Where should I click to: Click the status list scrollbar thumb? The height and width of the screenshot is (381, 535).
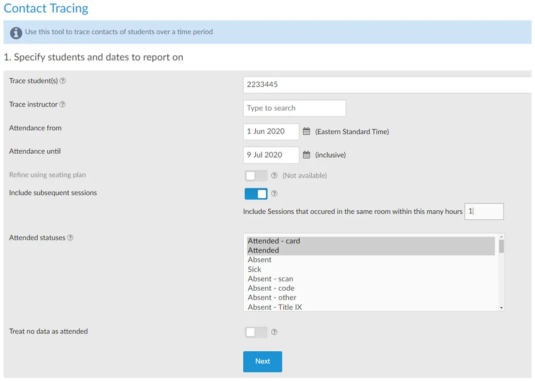point(501,246)
